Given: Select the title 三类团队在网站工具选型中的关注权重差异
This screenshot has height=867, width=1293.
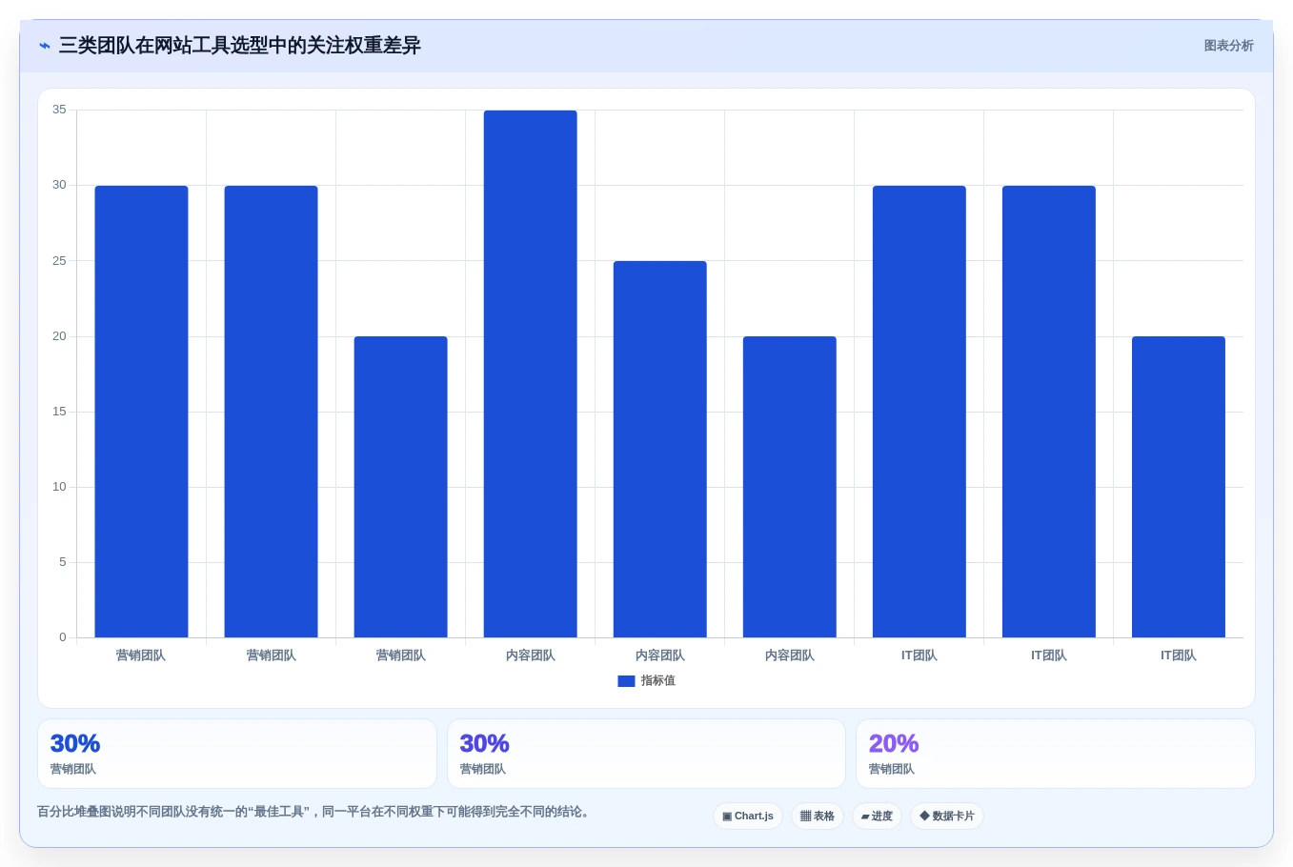Looking at the screenshot, I should pos(240,46).
